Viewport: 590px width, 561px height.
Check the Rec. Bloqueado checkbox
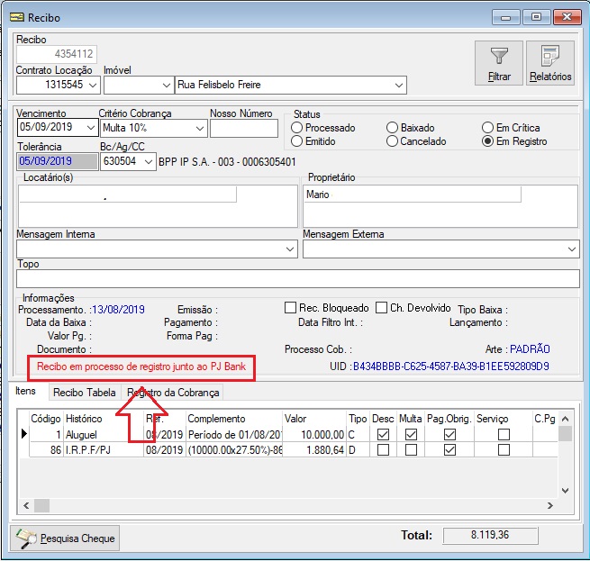[x=290, y=307]
